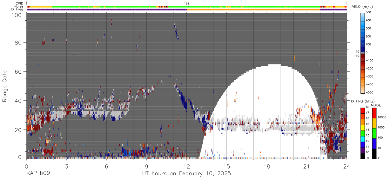The width and height of the screenshot is (390, 180).
Task: Click the Noise row label at top left
Action: pos(19,6)
